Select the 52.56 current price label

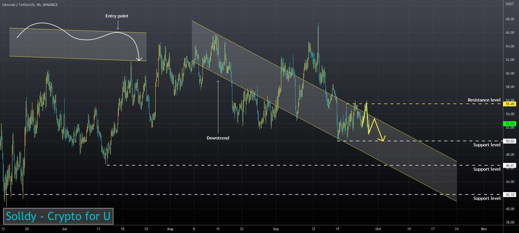point(510,124)
